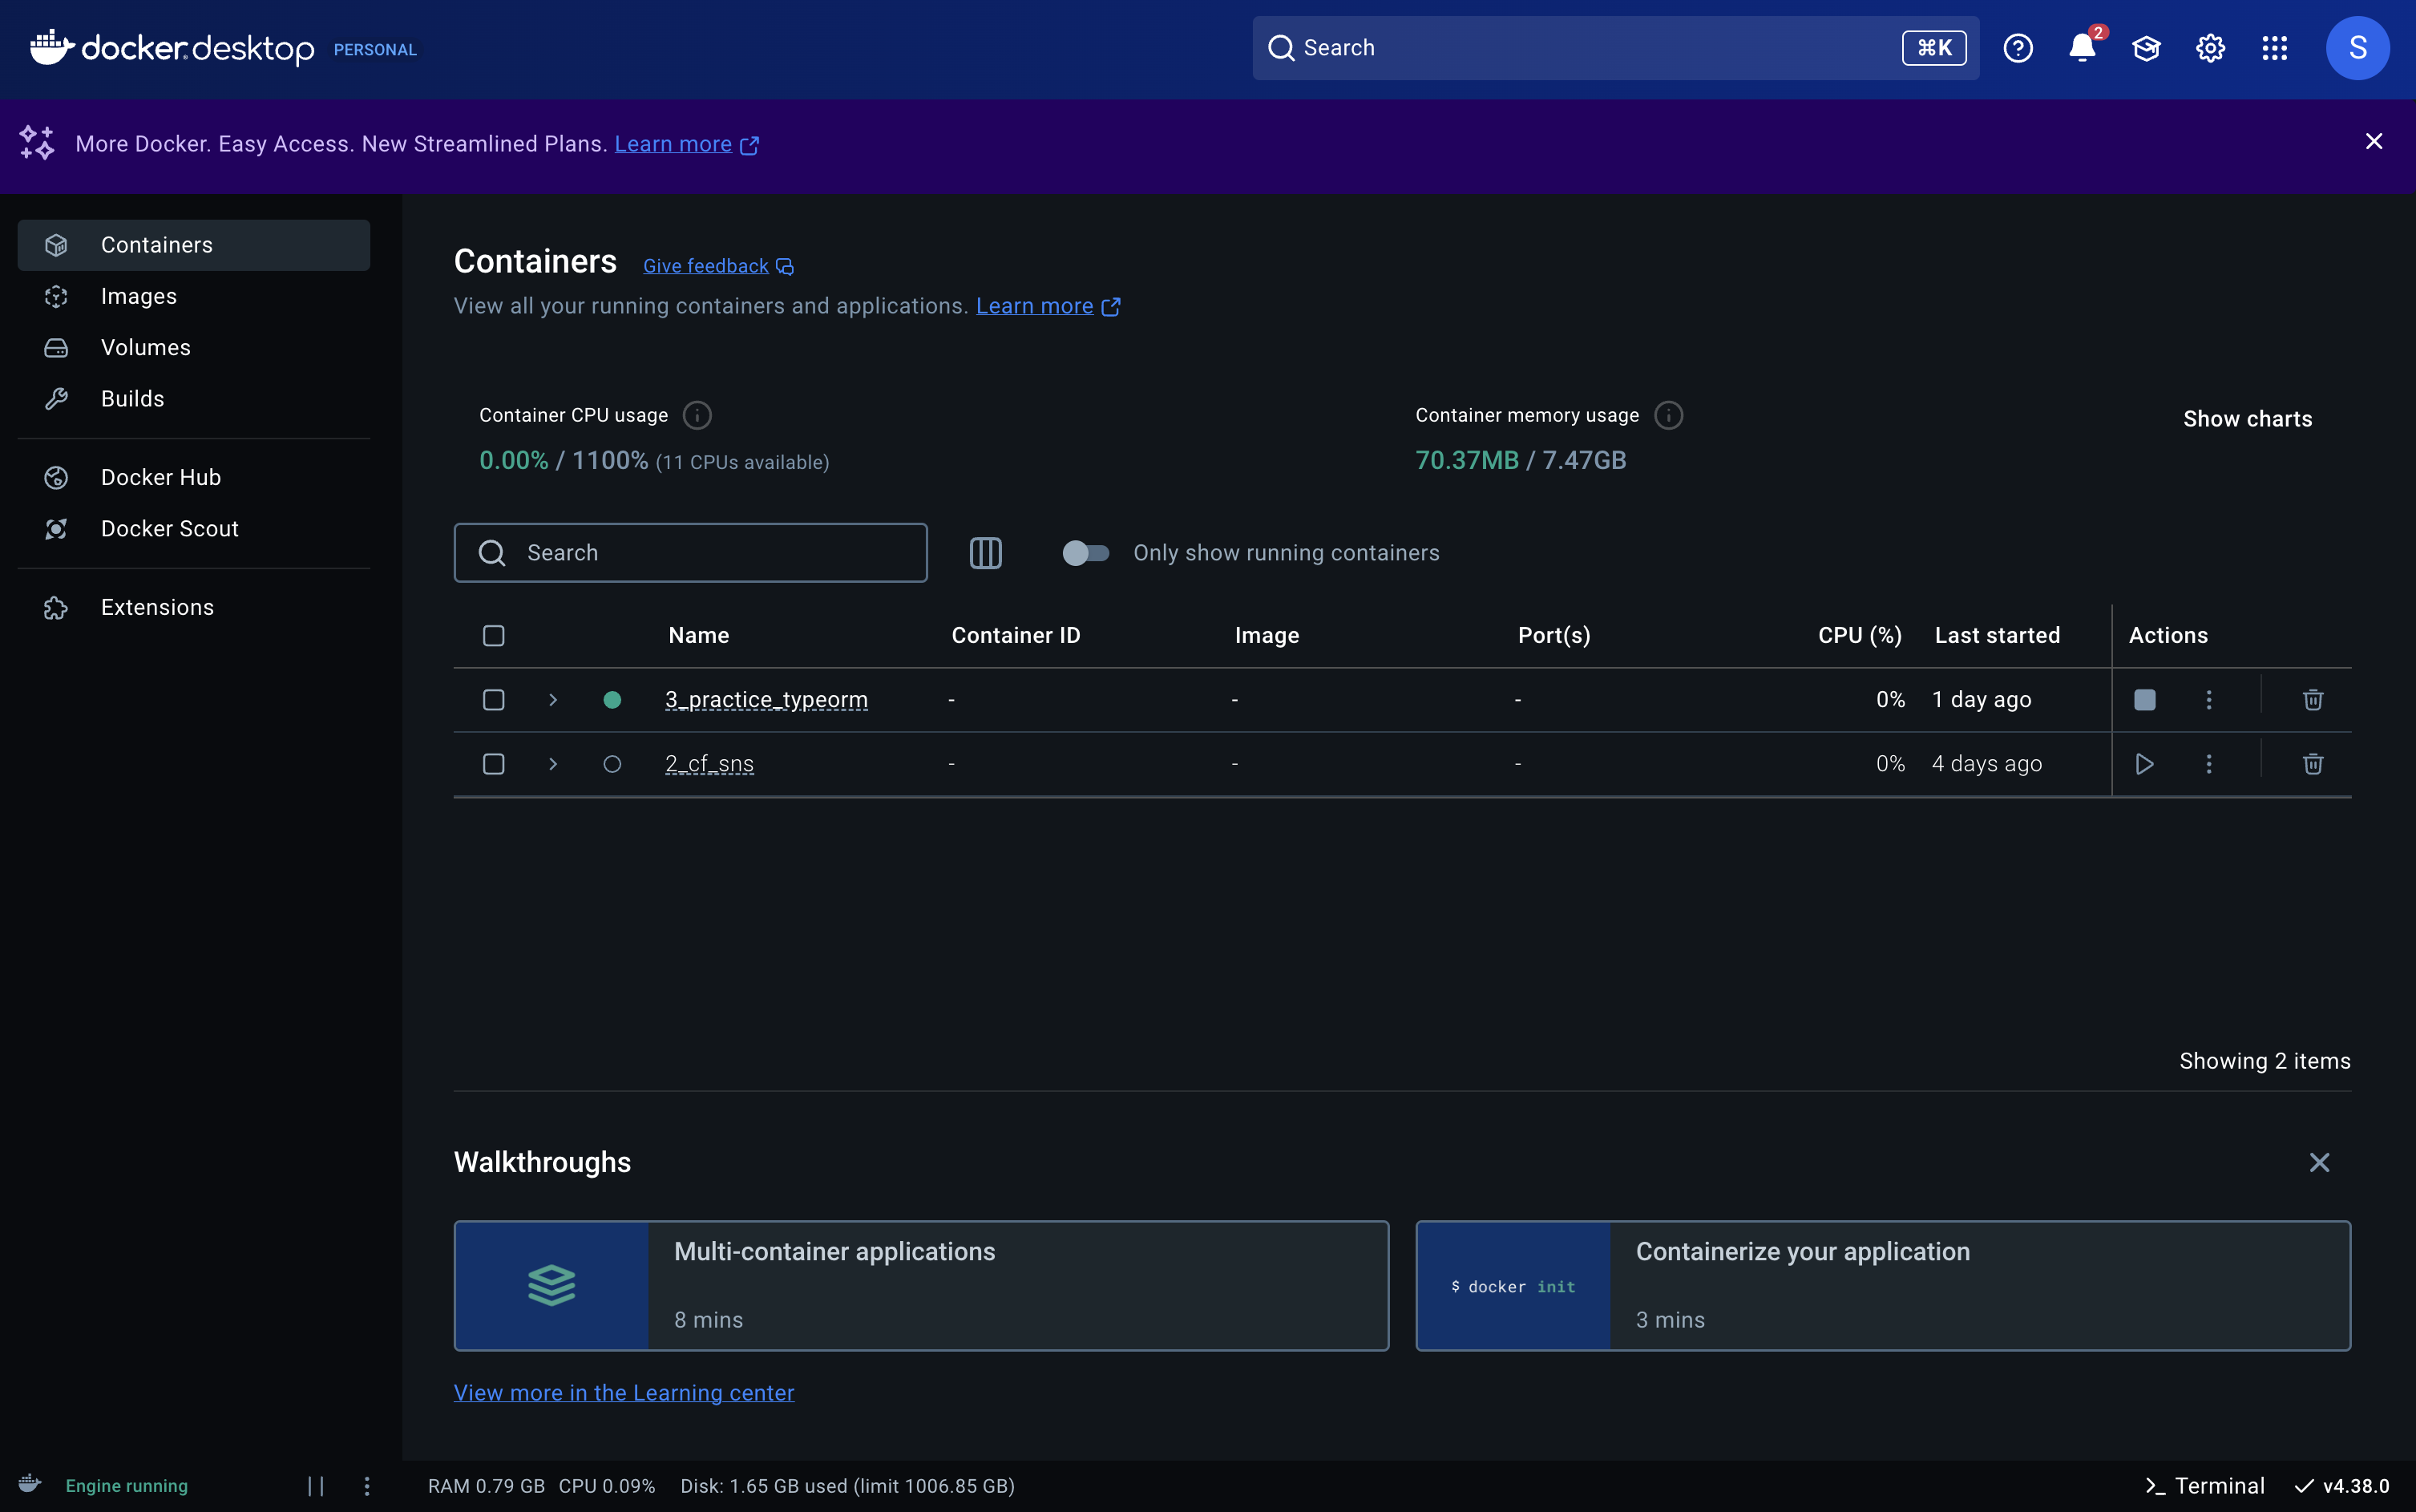The image size is (2416, 1512).
Task: Open Settings gear in header
Action: (2210, 48)
